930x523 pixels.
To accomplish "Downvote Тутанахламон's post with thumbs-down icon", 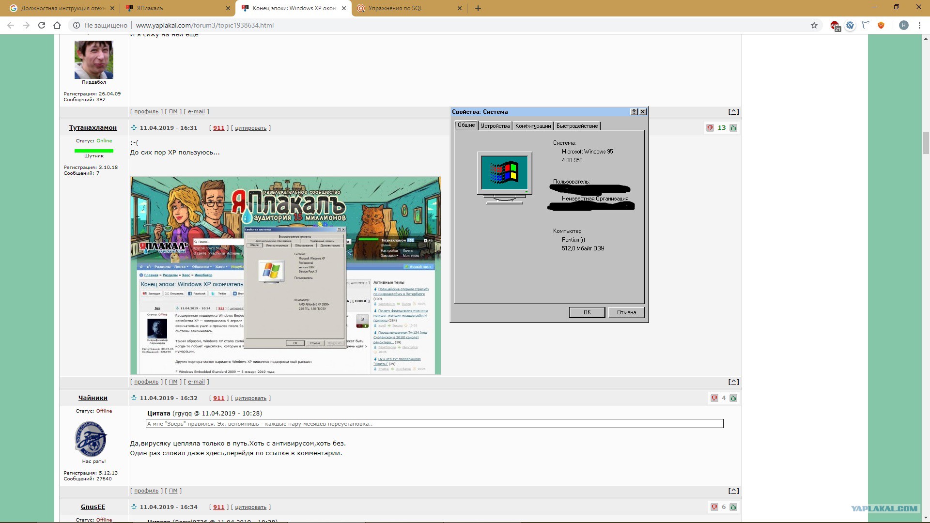I will [710, 128].
